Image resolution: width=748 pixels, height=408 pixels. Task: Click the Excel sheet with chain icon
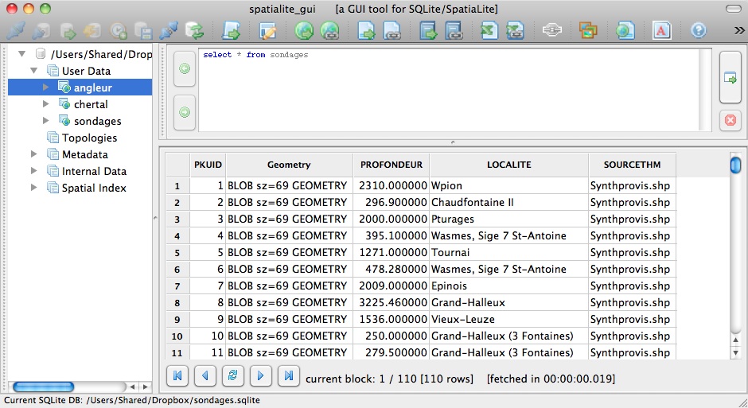pyautogui.click(x=515, y=31)
